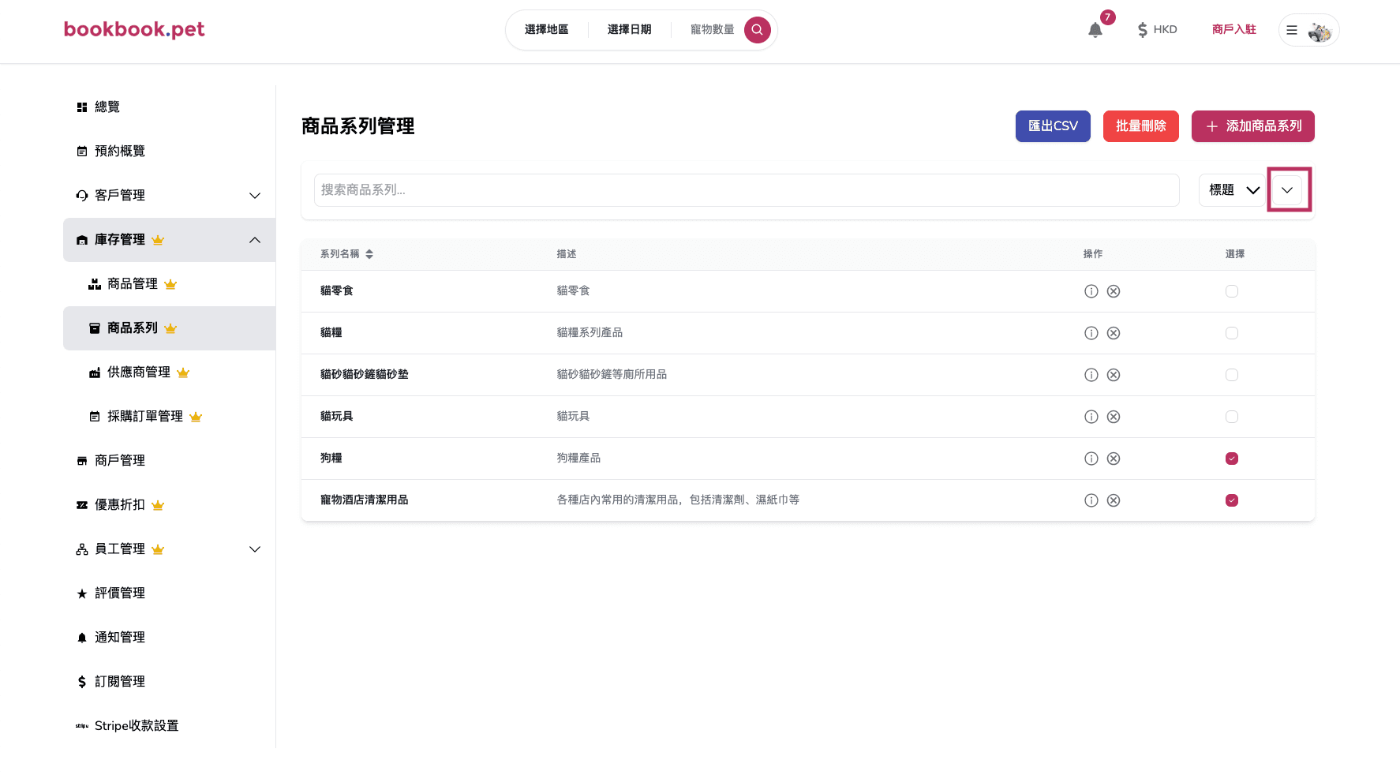Expand 員工管理 submenu chevron
Screen dimensions: 1400x775
(255, 549)
